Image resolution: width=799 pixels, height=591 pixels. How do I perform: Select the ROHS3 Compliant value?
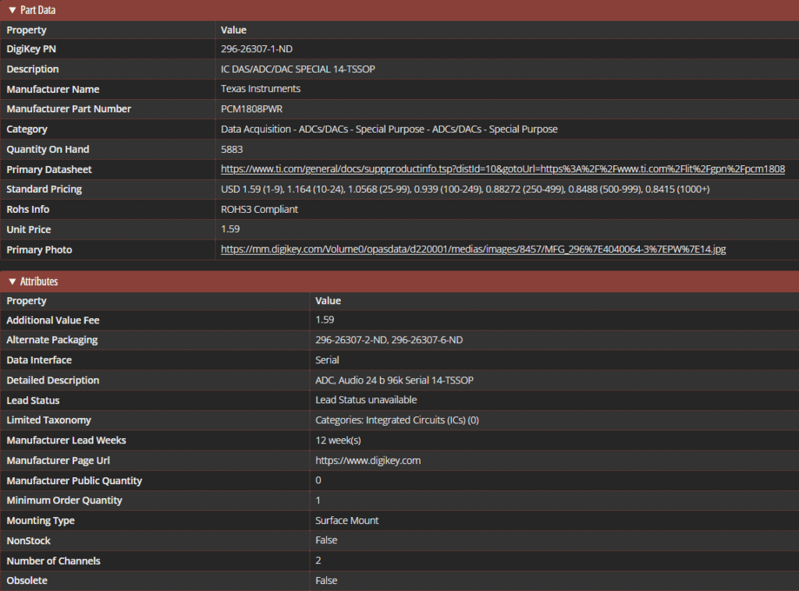click(x=259, y=209)
